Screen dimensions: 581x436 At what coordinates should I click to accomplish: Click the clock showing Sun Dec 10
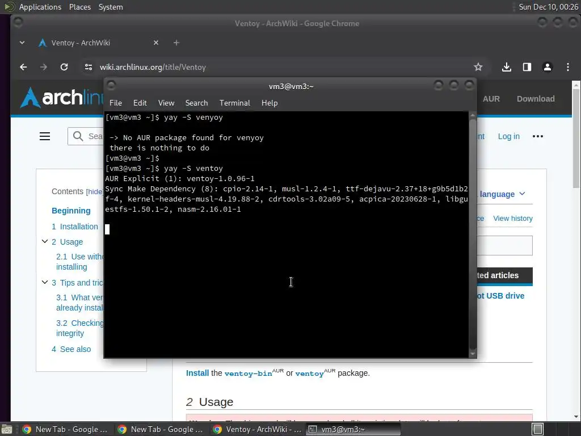[549, 7]
